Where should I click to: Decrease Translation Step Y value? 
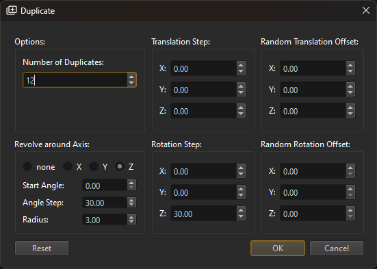pos(241,92)
